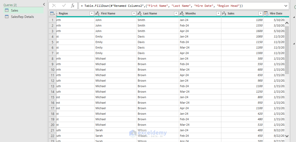Select the Hire Date column header
Screen dimensions: 296x142
click(x=276, y=14)
